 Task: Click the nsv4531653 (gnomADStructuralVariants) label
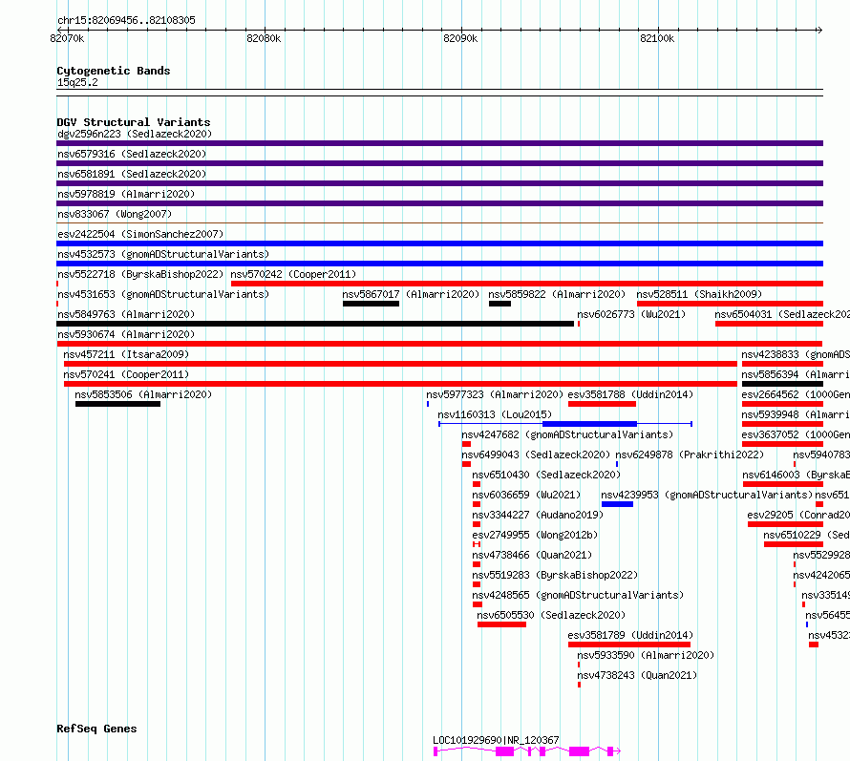163,294
